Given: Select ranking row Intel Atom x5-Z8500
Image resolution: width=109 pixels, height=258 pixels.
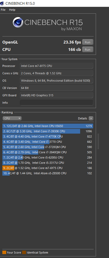Looking at the screenshot, I should (x=48, y=173).
